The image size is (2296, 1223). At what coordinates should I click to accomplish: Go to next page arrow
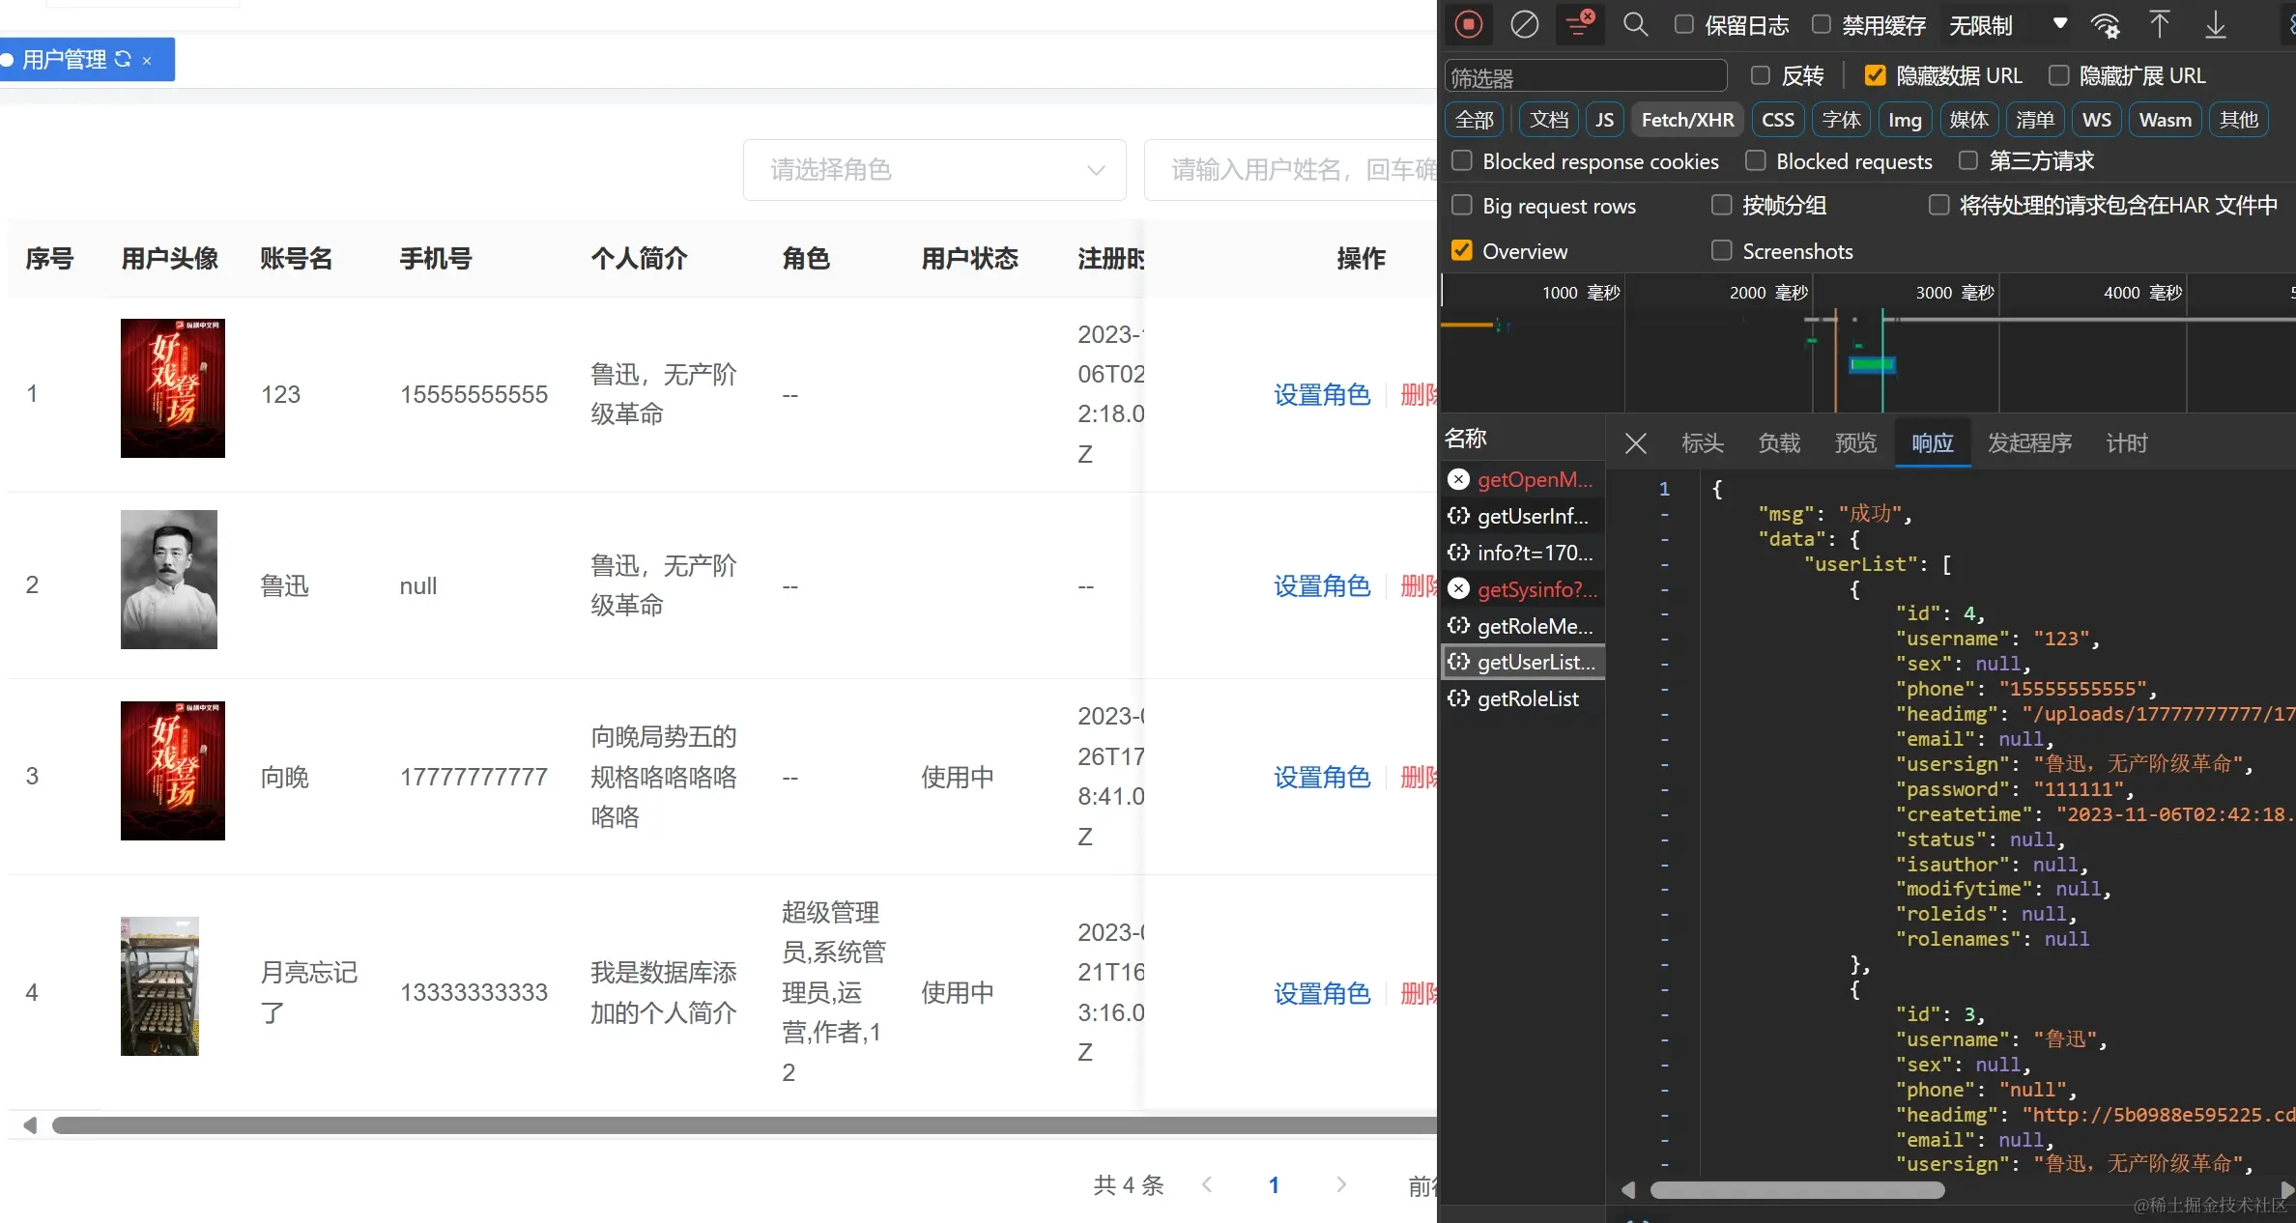[x=1341, y=1184]
